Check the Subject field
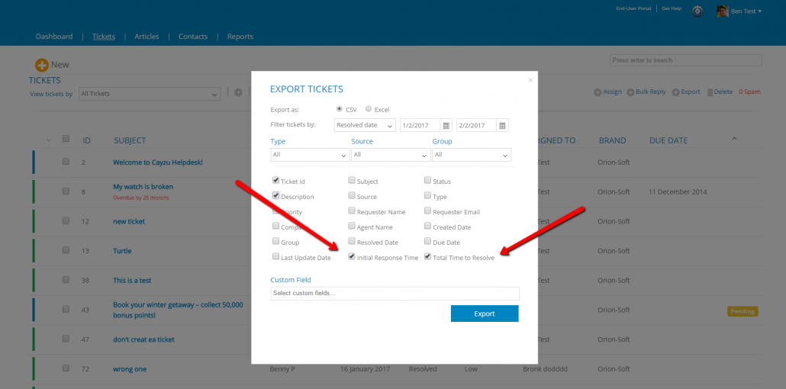Screen dimensions: 786x389 (x=352, y=181)
